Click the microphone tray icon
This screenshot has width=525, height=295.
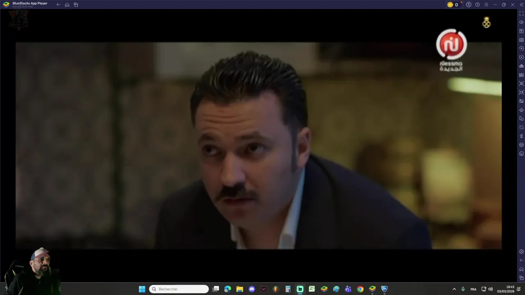click(463, 289)
